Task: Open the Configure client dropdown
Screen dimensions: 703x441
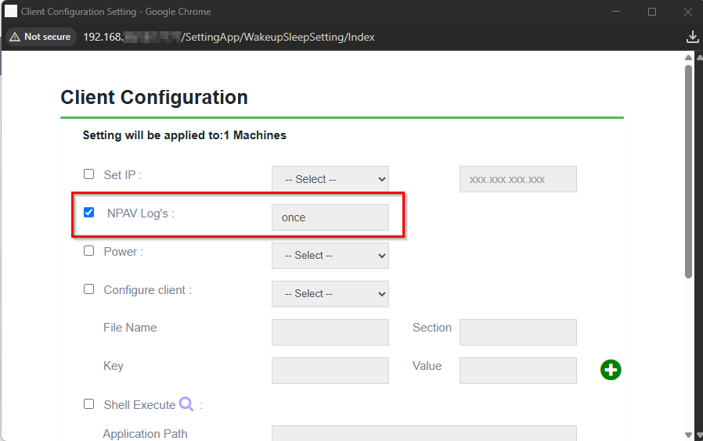Action: (x=330, y=294)
